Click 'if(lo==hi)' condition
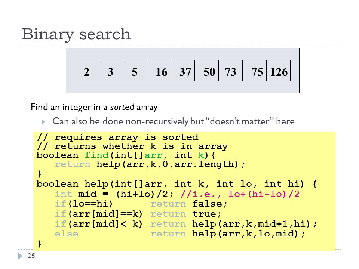Viewport: 359px width, 269px height. 84,204
